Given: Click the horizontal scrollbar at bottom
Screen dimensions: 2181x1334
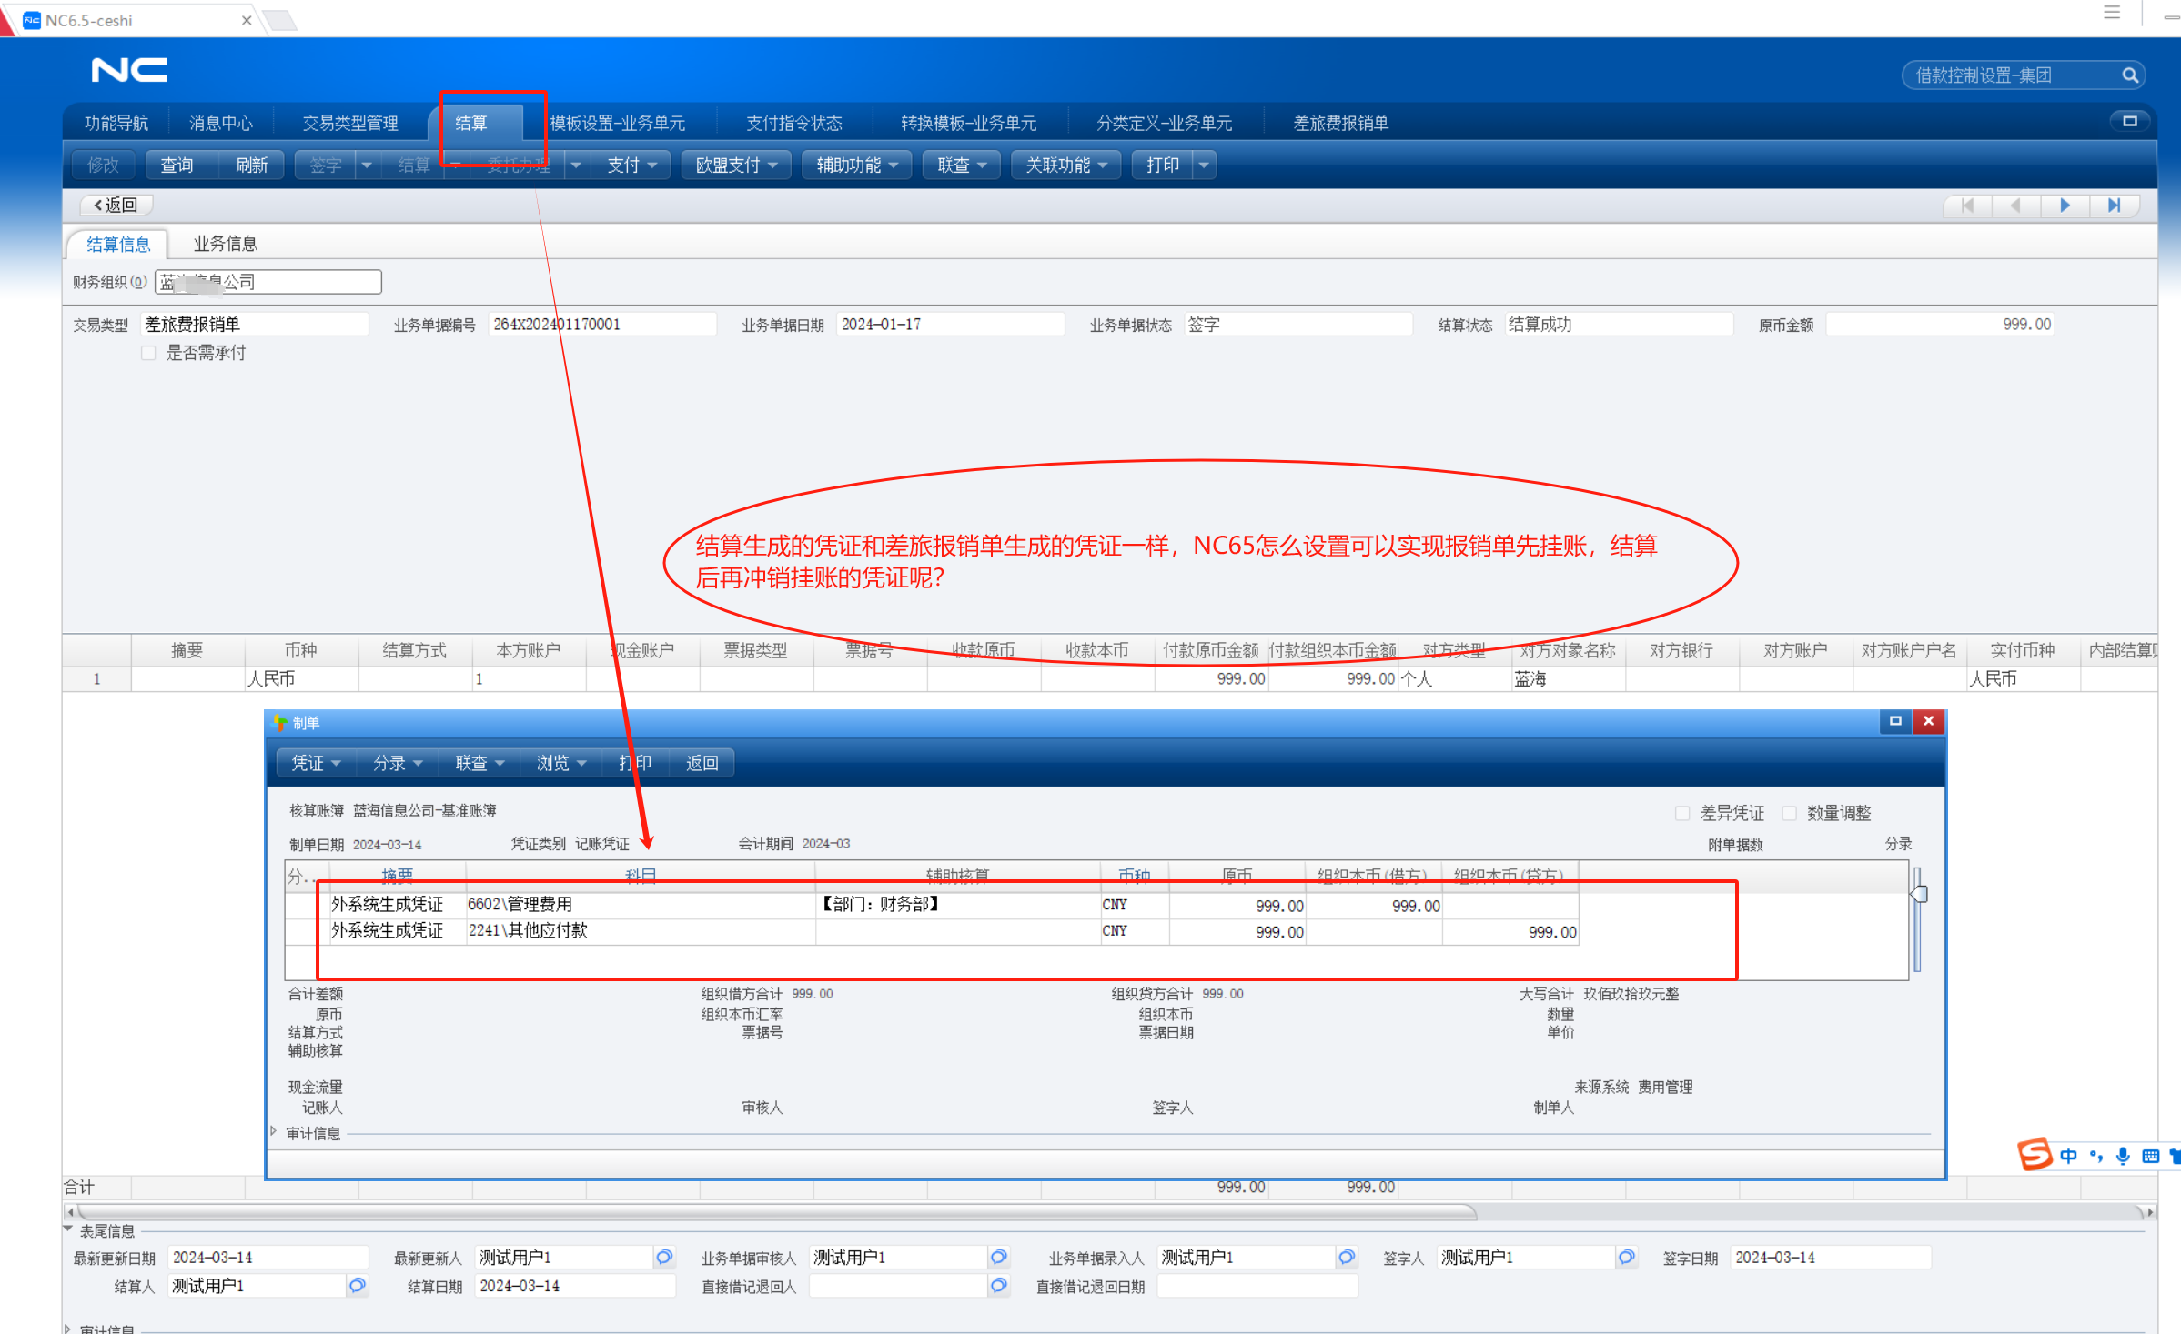Looking at the screenshot, I should point(773,1212).
